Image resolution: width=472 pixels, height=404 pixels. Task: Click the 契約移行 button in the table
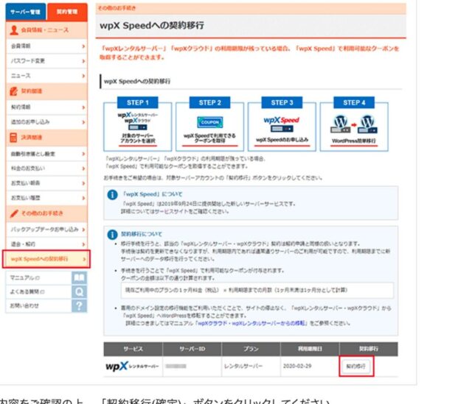tap(355, 366)
